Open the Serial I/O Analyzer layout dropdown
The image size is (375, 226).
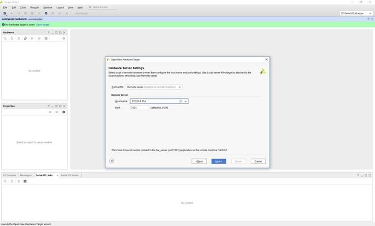click(356, 13)
